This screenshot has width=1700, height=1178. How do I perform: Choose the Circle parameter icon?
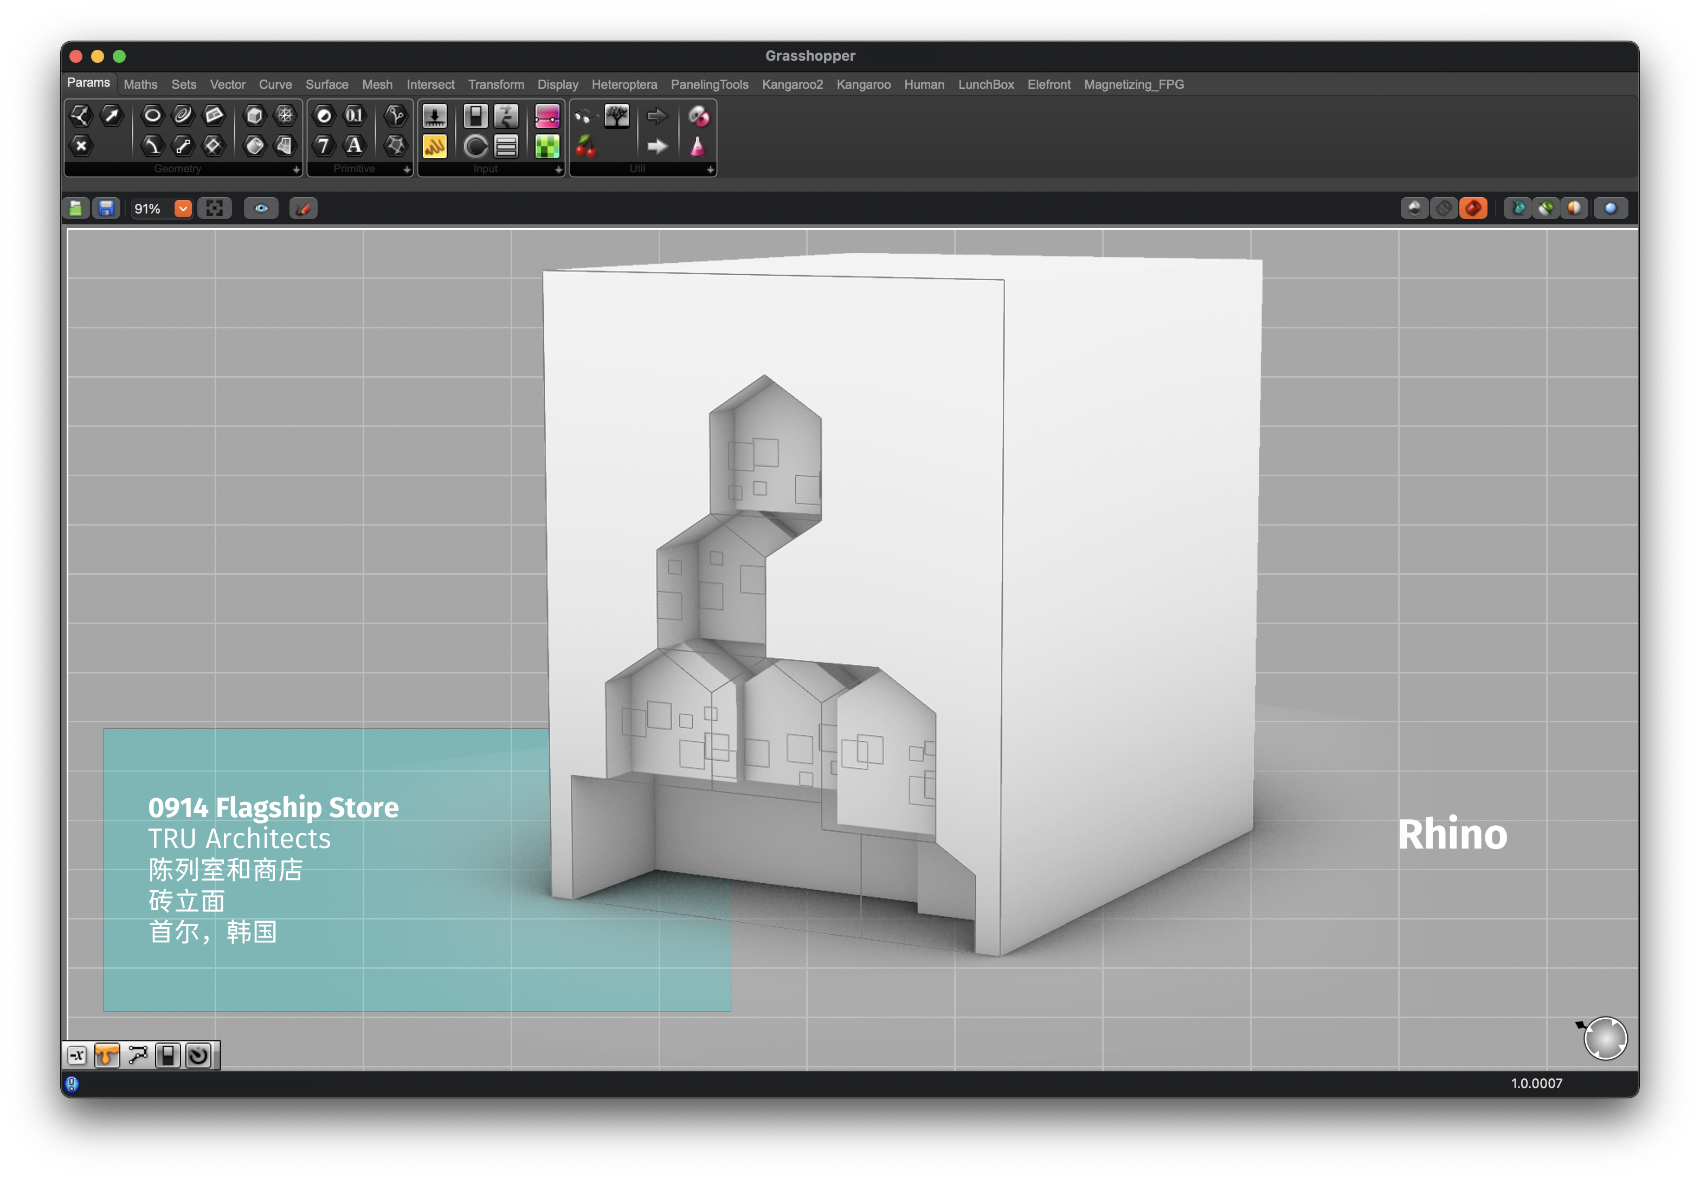click(x=152, y=115)
